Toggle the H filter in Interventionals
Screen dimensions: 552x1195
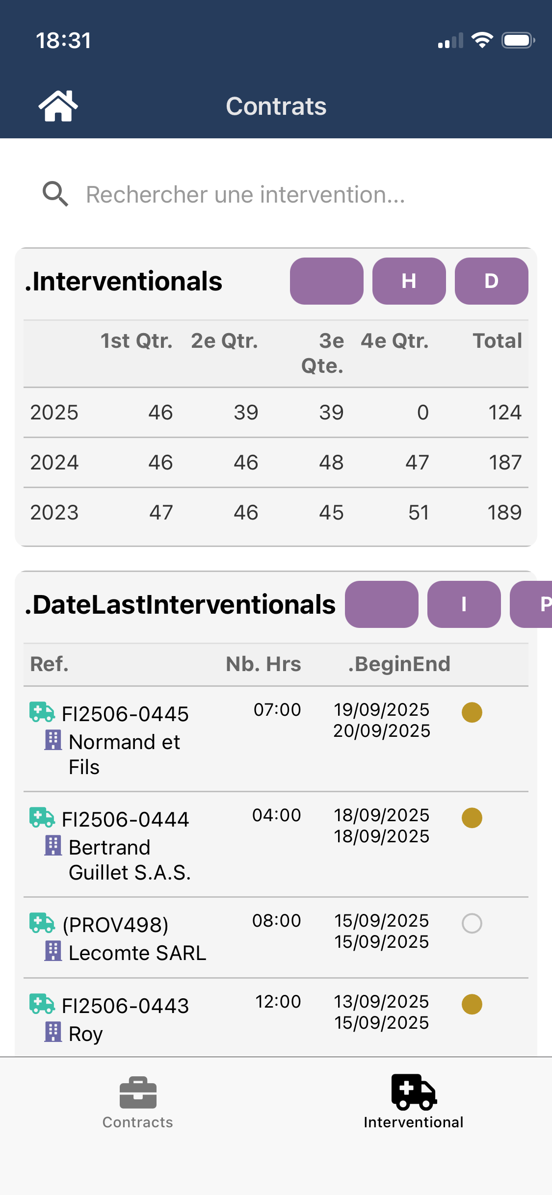(x=409, y=281)
